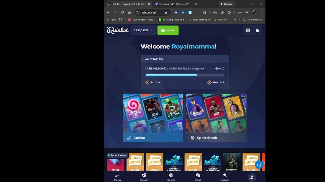Open the site settings icon in the address bar
Viewport: 325px width, 182px height.
click(138, 12)
